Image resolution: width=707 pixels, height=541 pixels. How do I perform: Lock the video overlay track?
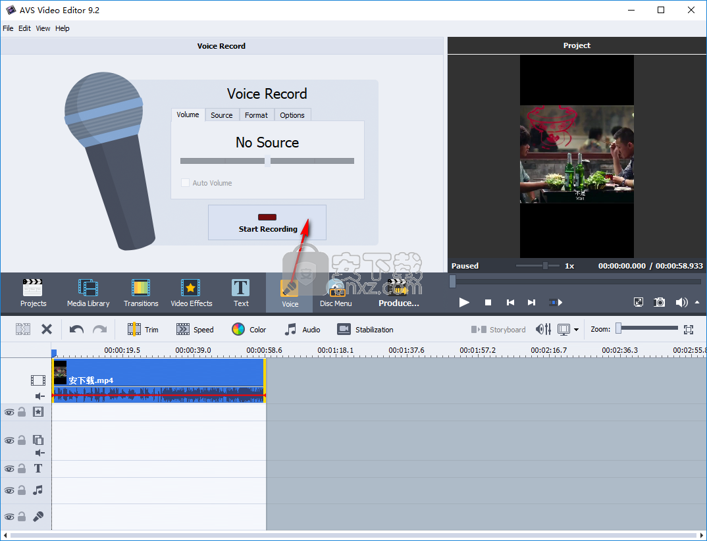[22, 440]
